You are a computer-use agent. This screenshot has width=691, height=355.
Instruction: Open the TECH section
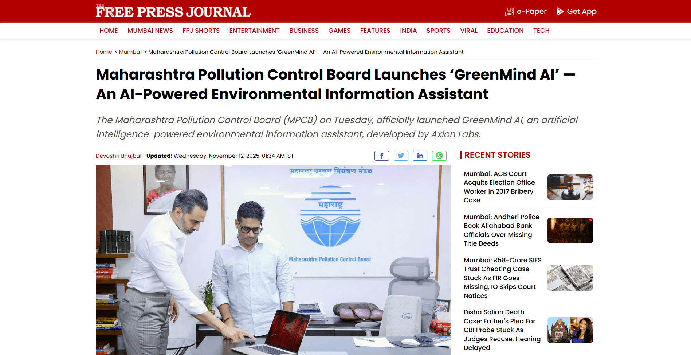[541, 31]
